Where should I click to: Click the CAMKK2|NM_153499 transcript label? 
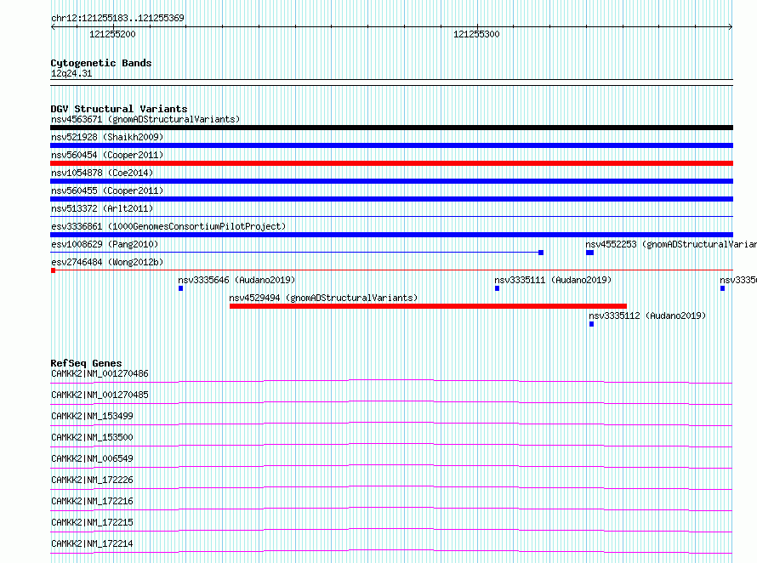click(92, 416)
